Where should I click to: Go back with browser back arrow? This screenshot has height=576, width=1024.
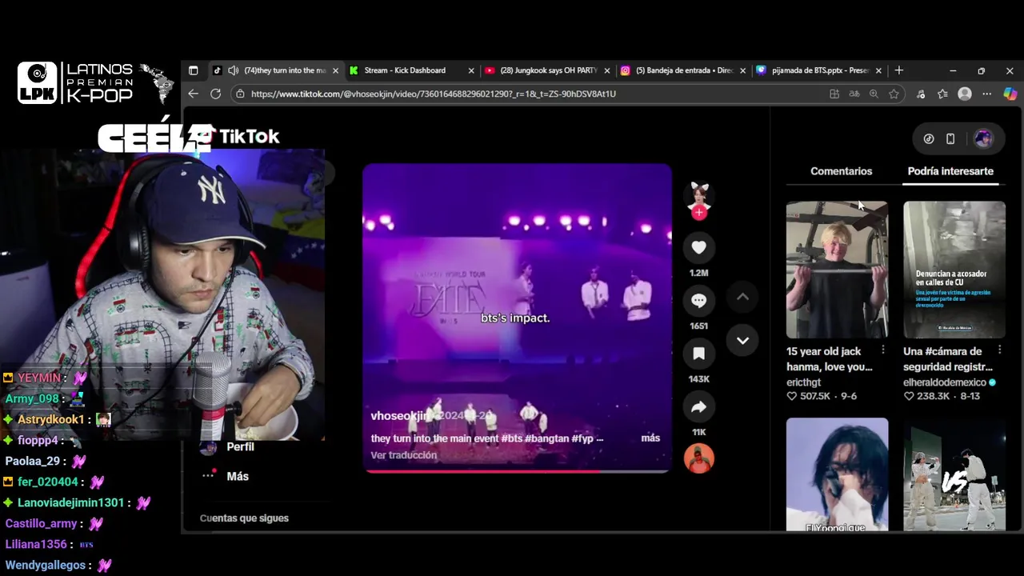193,94
